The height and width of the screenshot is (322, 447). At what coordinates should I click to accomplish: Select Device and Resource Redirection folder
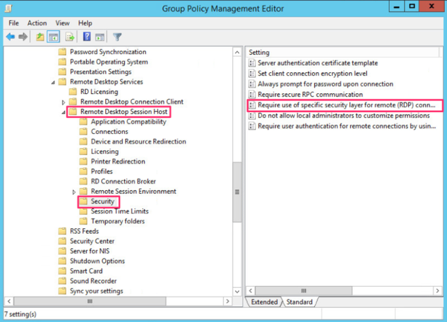click(139, 141)
